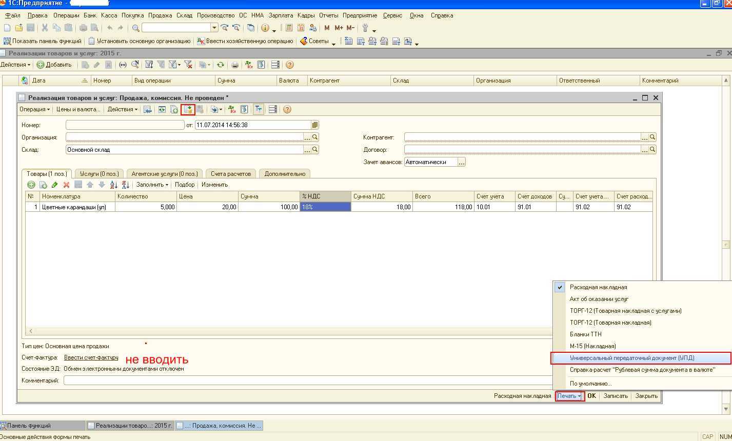Click the M- memory button
The height and width of the screenshot is (441, 732).
[350, 28]
